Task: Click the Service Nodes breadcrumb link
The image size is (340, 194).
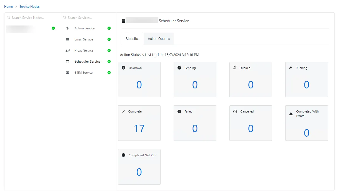Action: tap(29, 6)
